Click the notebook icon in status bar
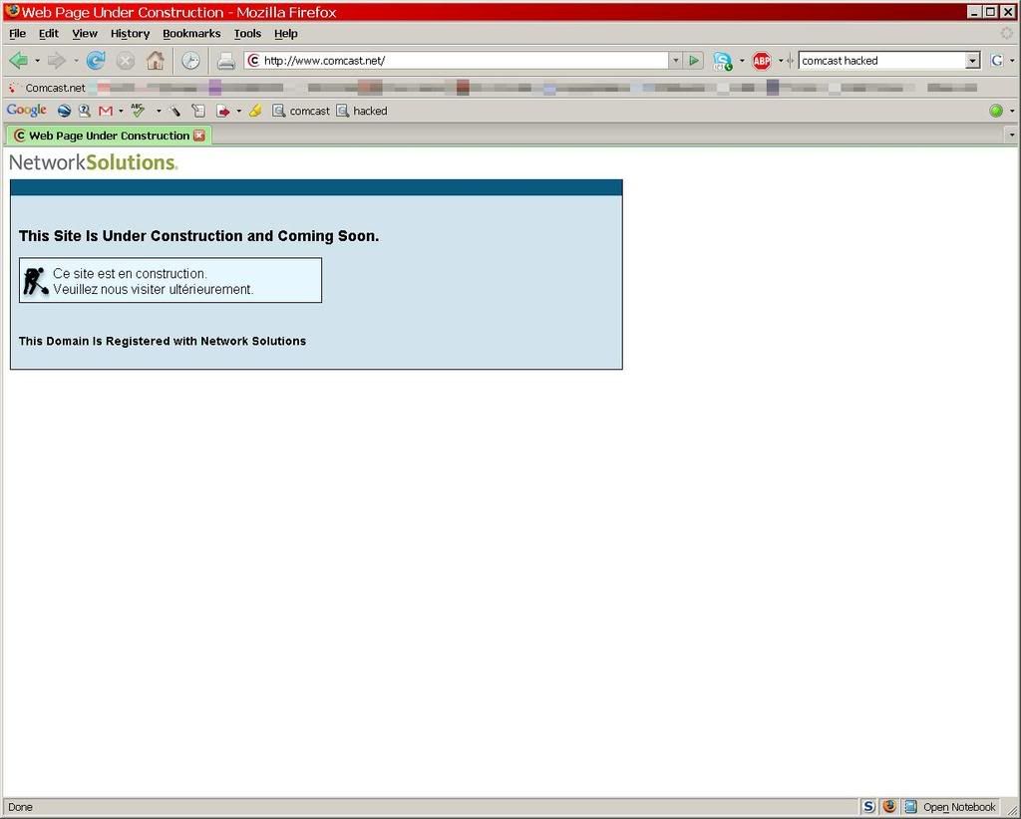Viewport: 1021px width, 819px height. tap(911, 807)
